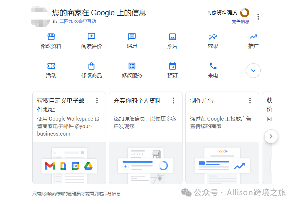This screenshot has width=295, height=204.
Task: Click profile illustration in 充实你的个人资料 card
Action: click(x=146, y=165)
